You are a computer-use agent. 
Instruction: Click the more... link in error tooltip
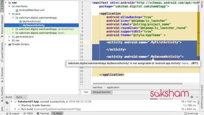186,63
